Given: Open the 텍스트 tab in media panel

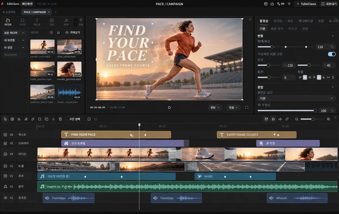Looking at the screenshot, I should coord(37,22).
